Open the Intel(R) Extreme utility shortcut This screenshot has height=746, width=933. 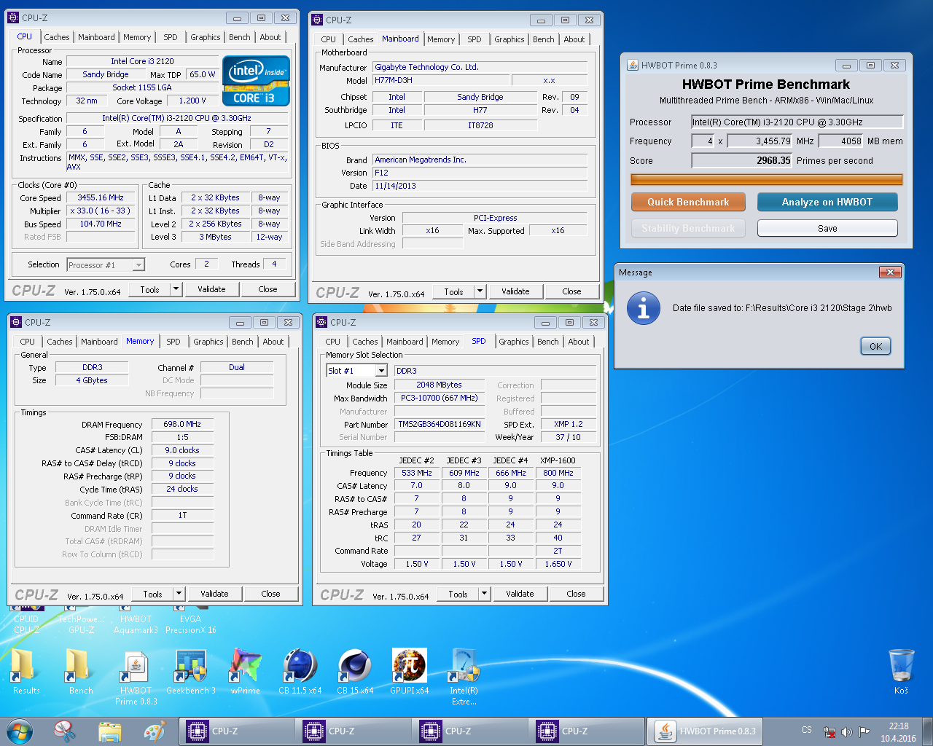point(464,678)
